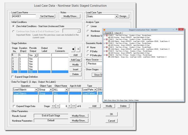Click Add stage button in Stage Definition
This screenshot has width=188, height=135.
tap(75, 55)
